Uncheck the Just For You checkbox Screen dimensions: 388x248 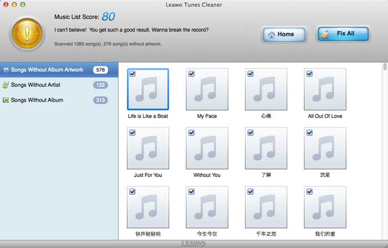click(x=132, y=133)
